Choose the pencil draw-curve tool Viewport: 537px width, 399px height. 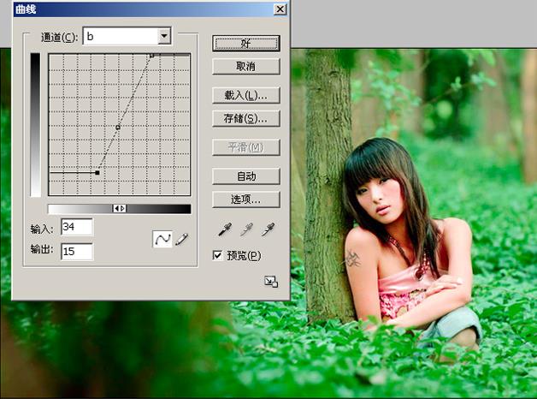tap(182, 239)
